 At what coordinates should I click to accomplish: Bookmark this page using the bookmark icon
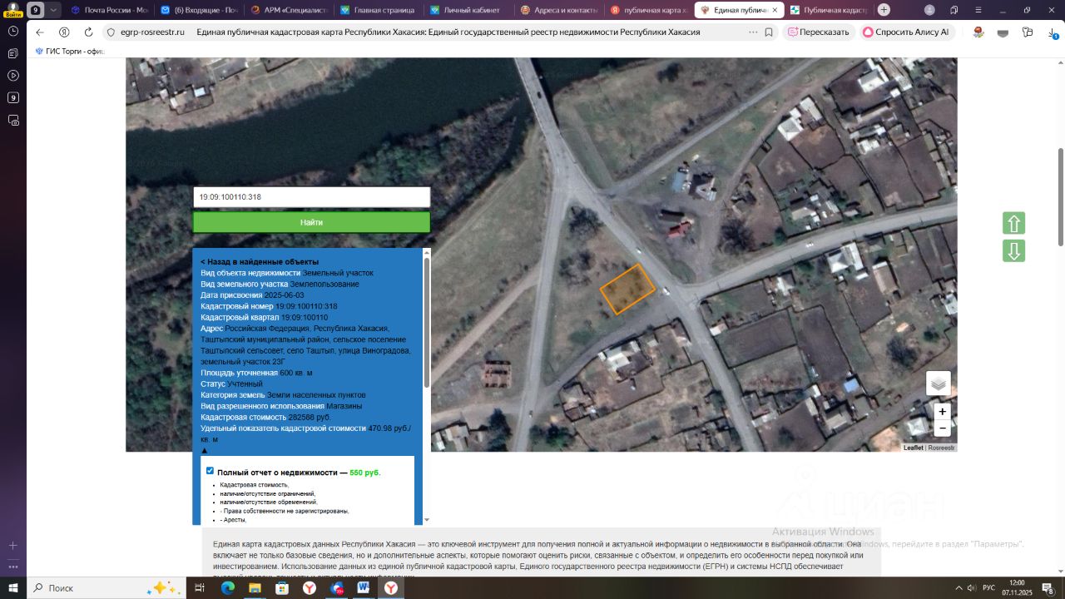coord(769,32)
